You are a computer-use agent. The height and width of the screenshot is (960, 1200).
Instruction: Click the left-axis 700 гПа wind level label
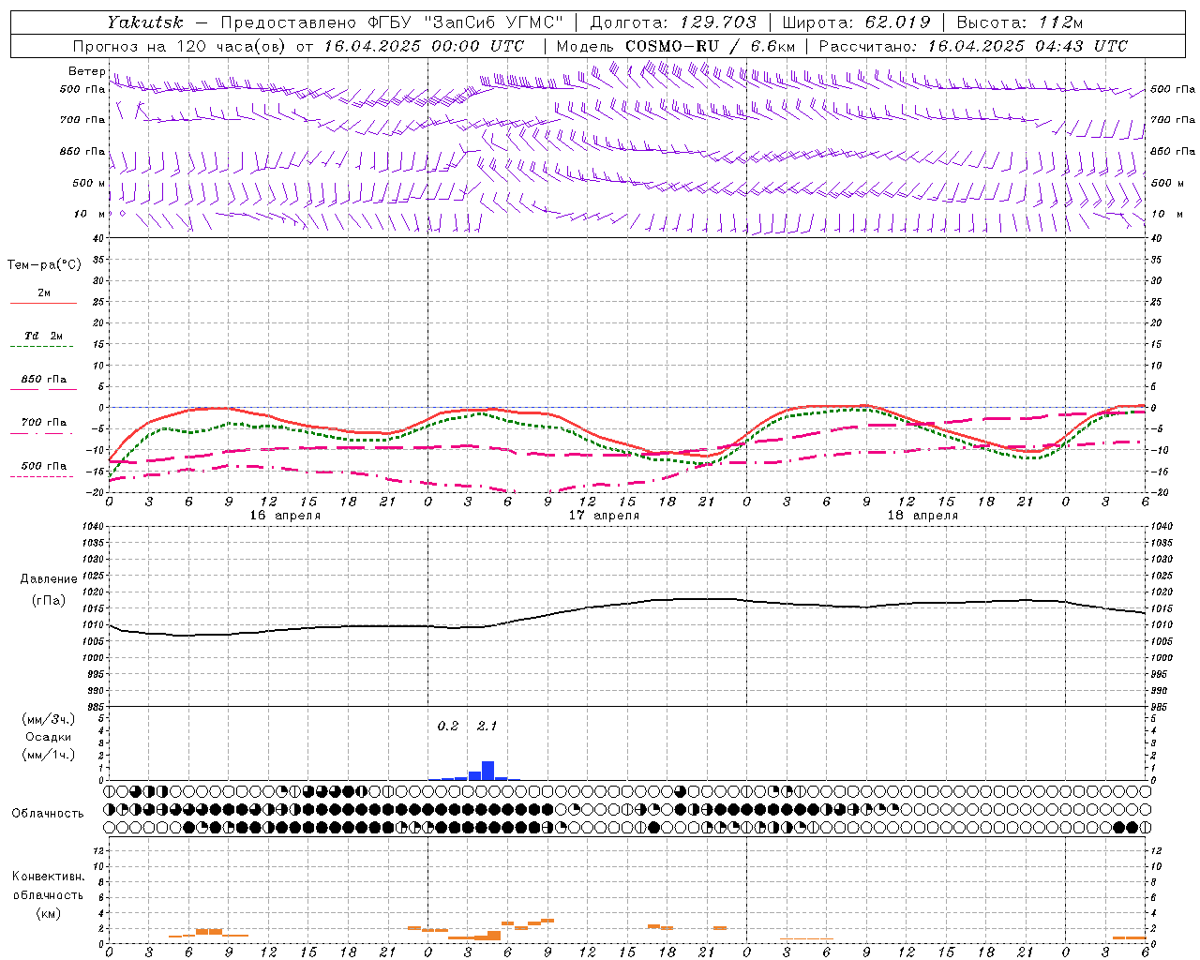[82, 120]
